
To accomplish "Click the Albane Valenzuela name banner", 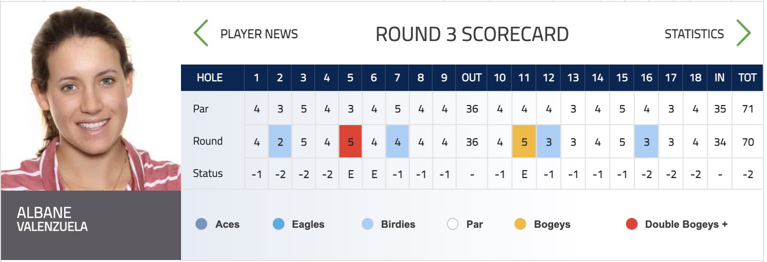I will pos(90,225).
